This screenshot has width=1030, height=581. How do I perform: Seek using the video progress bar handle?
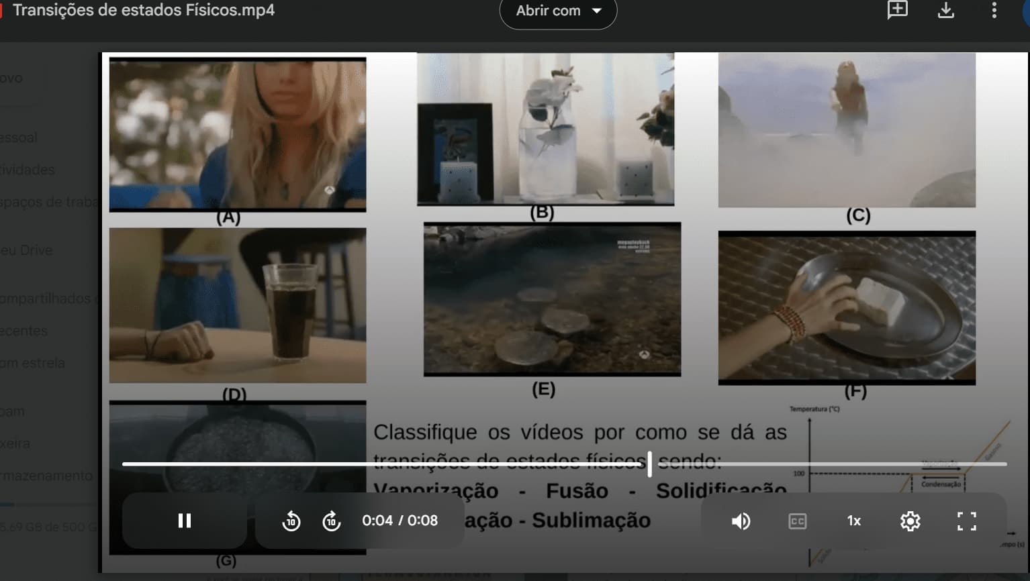click(x=649, y=464)
